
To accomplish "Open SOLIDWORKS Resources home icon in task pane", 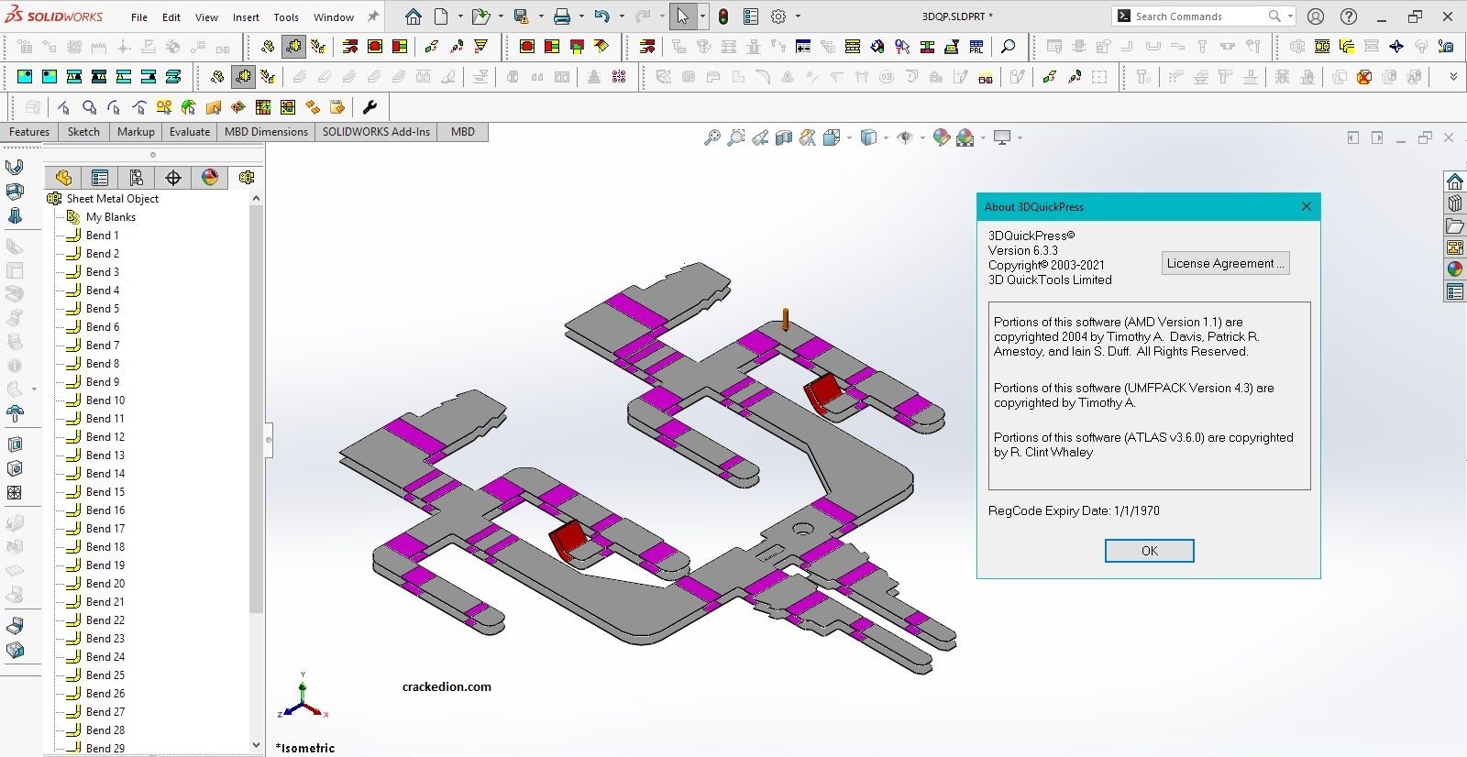I will [1455, 181].
